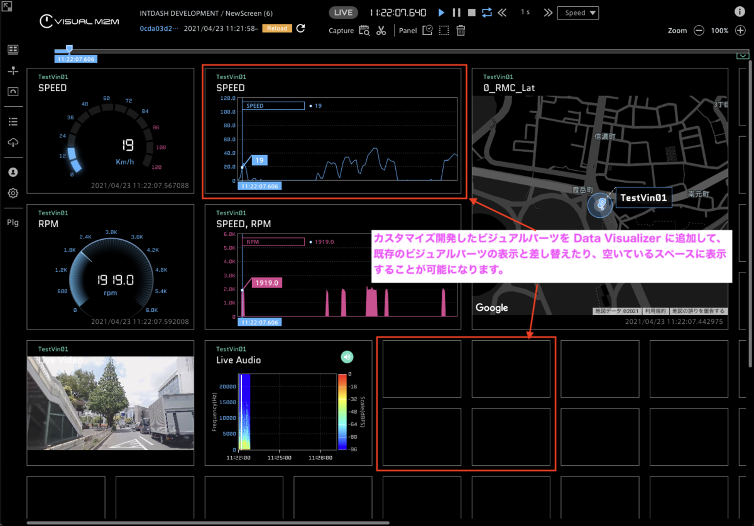Open the Speed dropdown
This screenshot has height=526, width=754.
coord(578,13)
